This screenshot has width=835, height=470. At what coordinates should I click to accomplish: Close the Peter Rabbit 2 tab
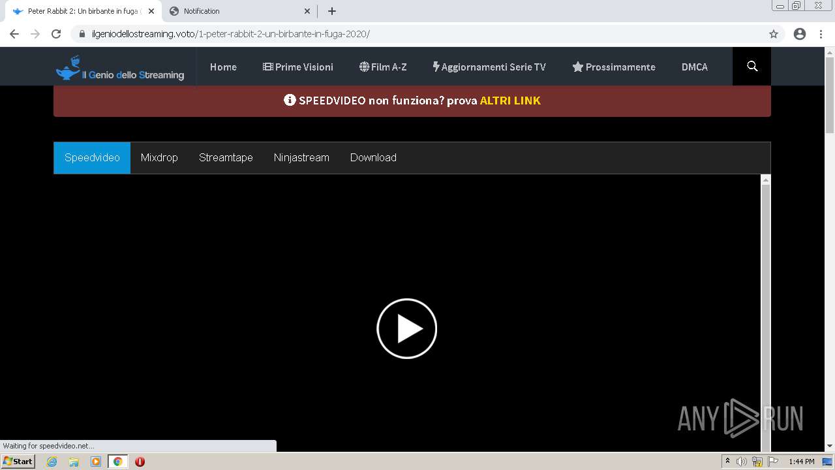[x=151, y=11]
